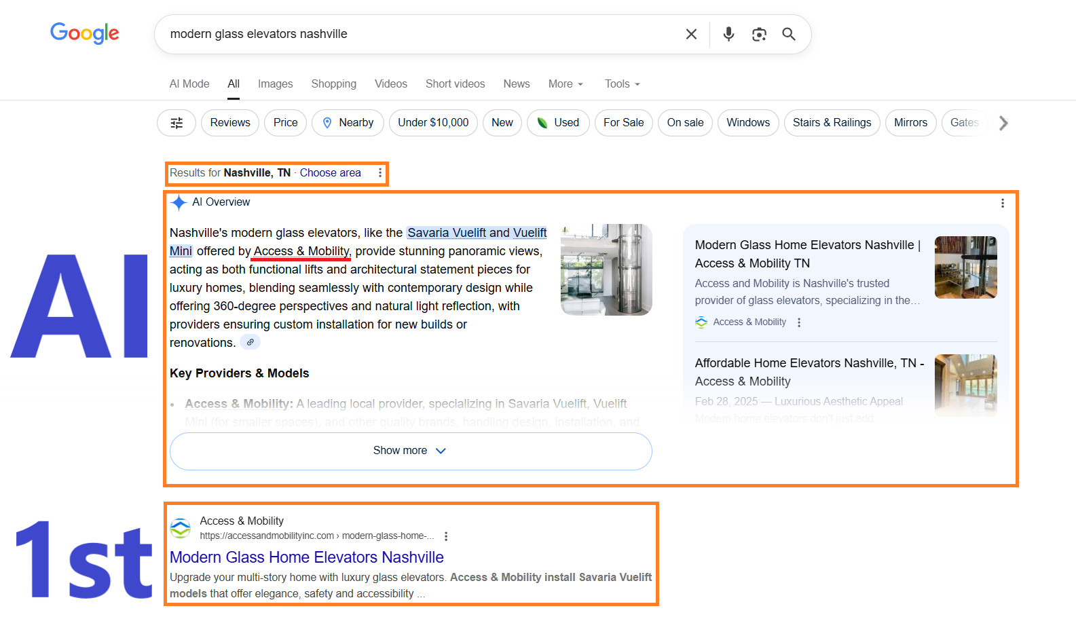Expand the More search categories dropdown
Image resolution: width=1076 pixels, height=617 pixels.
click(565, 84)
